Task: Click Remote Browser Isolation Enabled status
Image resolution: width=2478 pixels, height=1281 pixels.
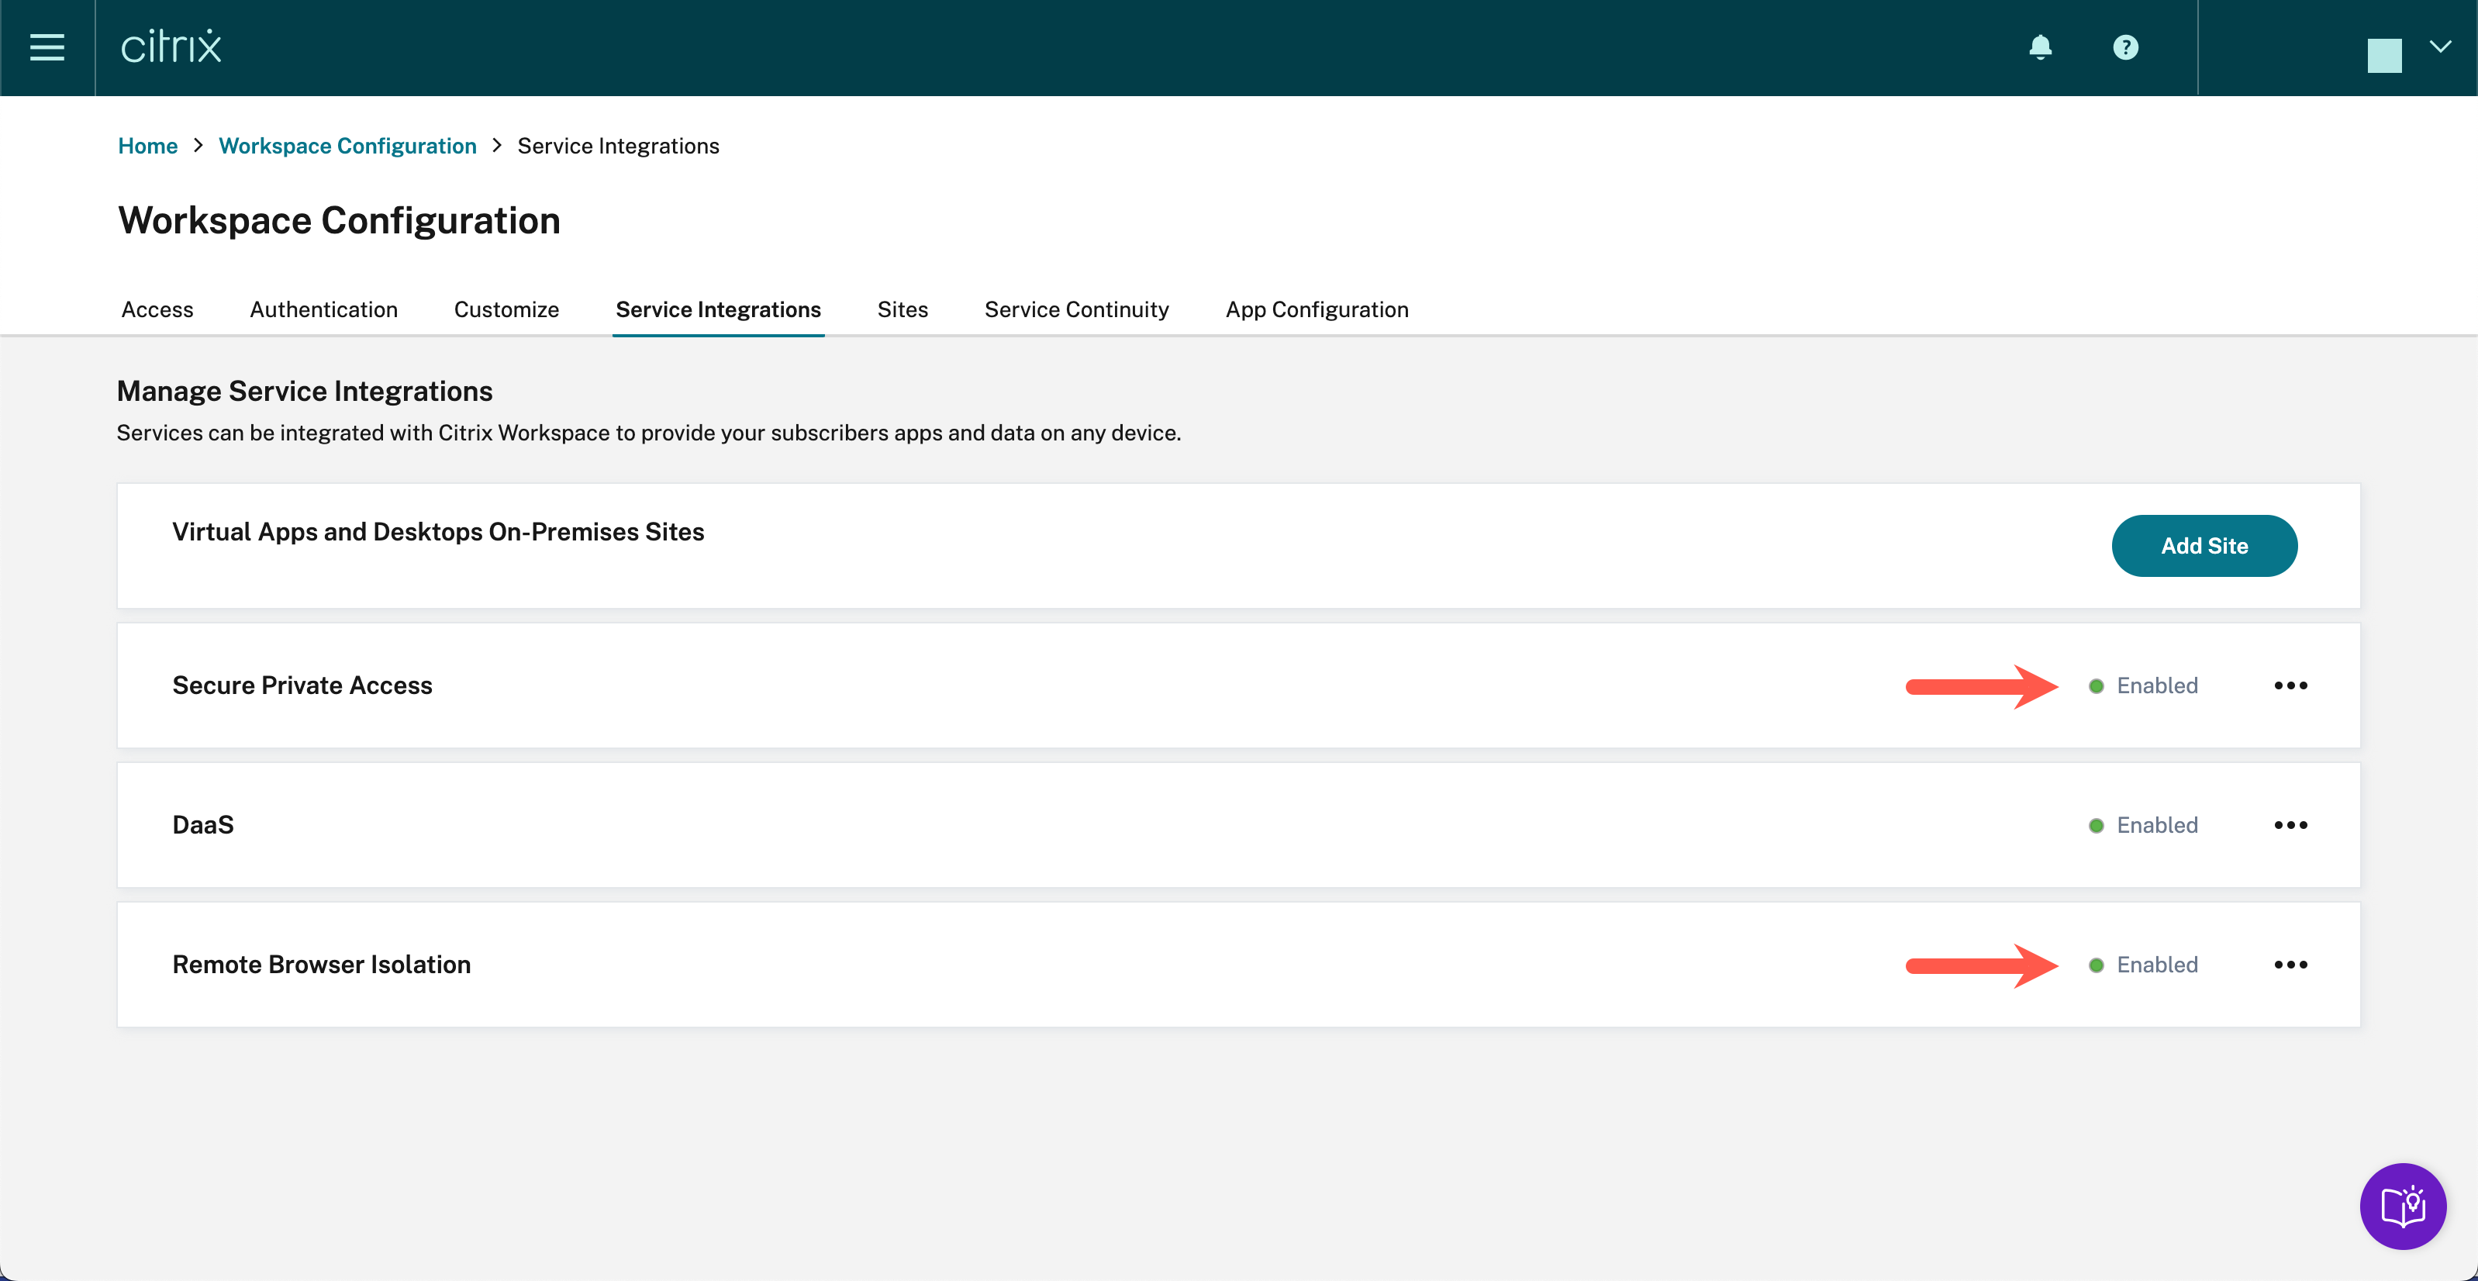Action: [x=2144, y=965]
